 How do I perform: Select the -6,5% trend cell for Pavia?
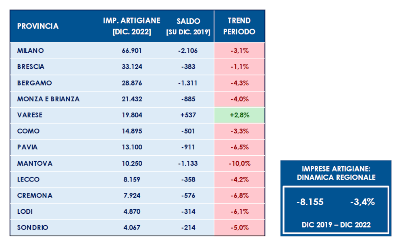(x=239, y=147)
